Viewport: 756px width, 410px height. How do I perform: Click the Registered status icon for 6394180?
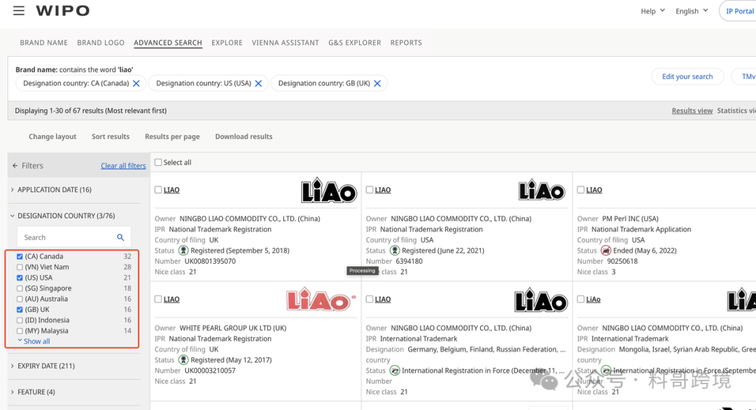point(395,250)
